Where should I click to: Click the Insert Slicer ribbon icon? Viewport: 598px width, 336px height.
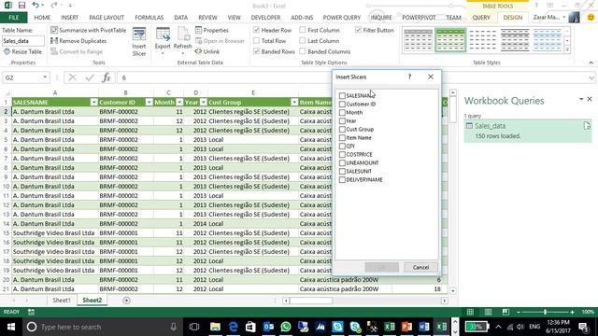[x=139, y=42]
